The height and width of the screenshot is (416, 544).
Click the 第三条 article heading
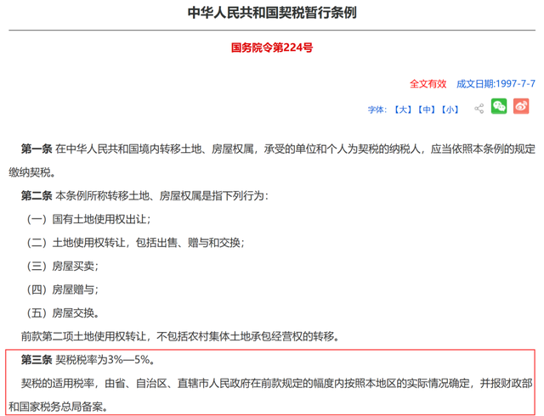(x=37, y=360)
